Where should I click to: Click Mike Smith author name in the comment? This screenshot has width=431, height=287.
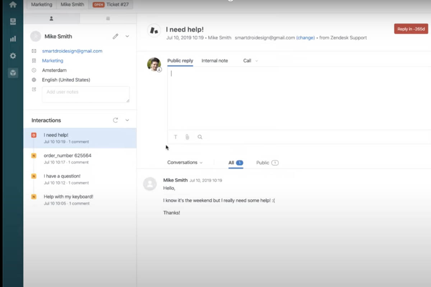(175, 180)
